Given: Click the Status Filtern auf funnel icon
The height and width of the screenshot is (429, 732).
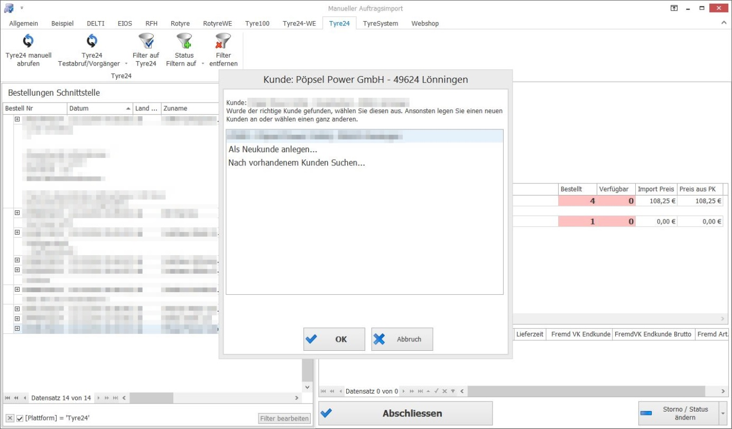Looking at the screenshot, I should pyautogui.click(x=184, y=41).
